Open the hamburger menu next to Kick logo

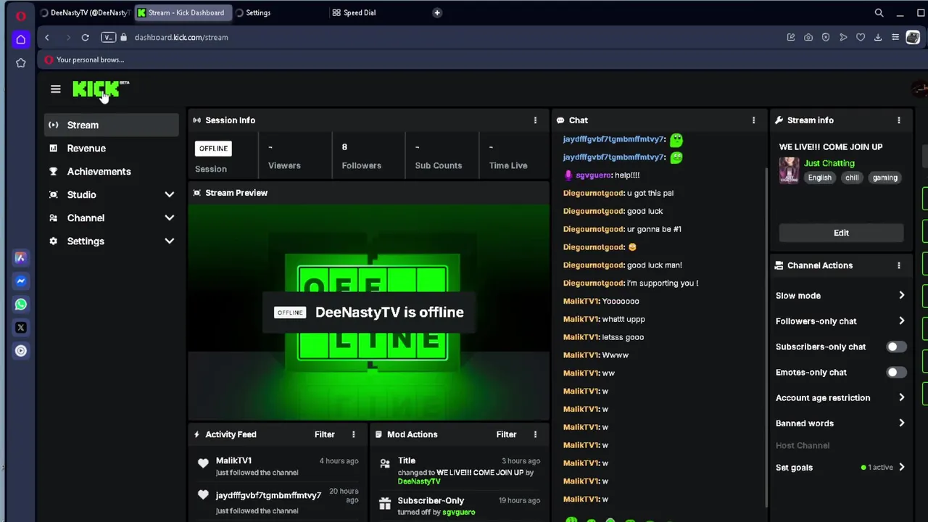tap(56, 89)
